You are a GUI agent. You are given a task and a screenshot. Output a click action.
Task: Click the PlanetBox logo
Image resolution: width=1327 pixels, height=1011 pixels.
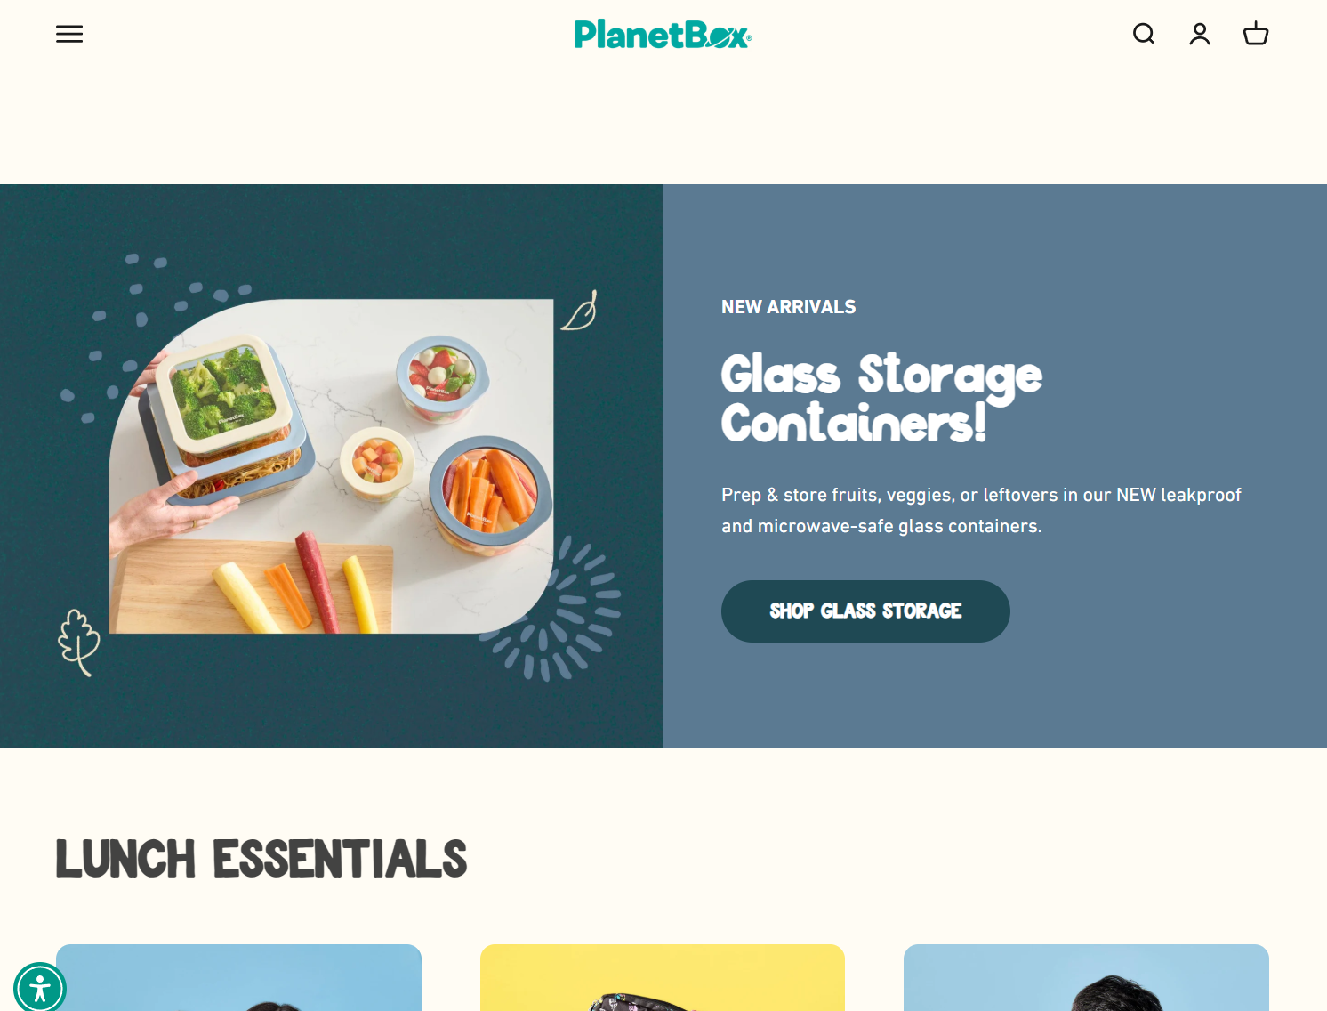click(663, 35)
